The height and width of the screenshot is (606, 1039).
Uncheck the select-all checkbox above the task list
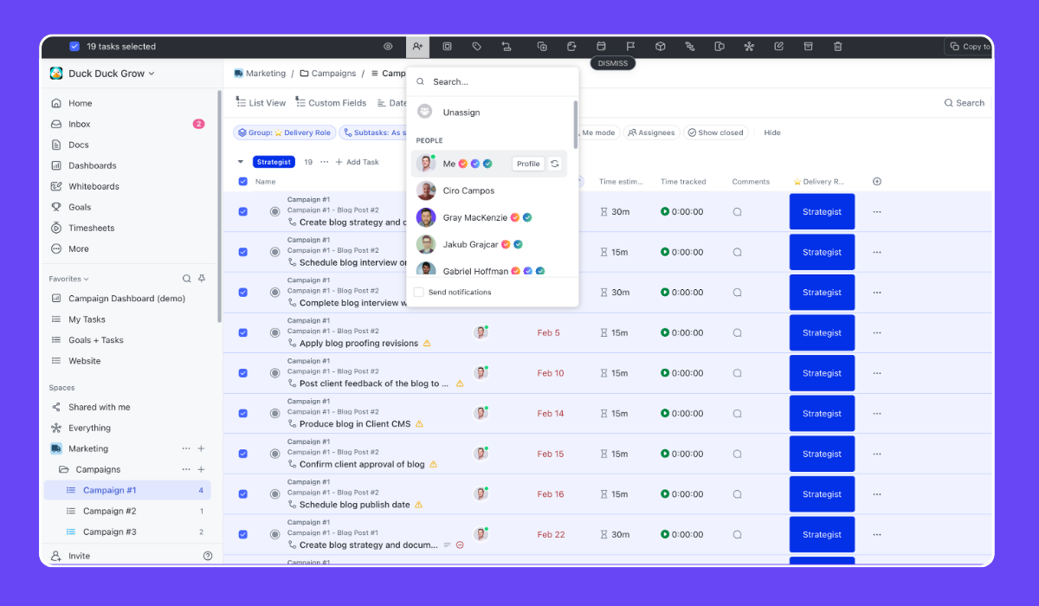242,181
